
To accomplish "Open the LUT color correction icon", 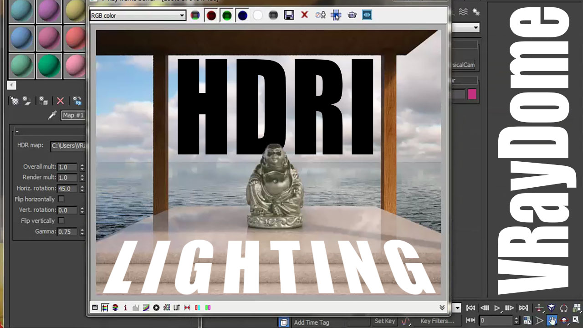I will (177, 307).
